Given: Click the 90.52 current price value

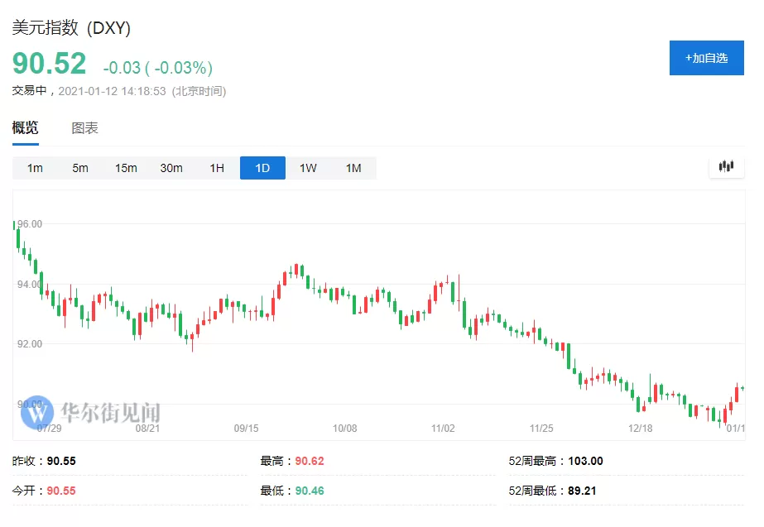Looking at the screenshot, I should (49, 64).
